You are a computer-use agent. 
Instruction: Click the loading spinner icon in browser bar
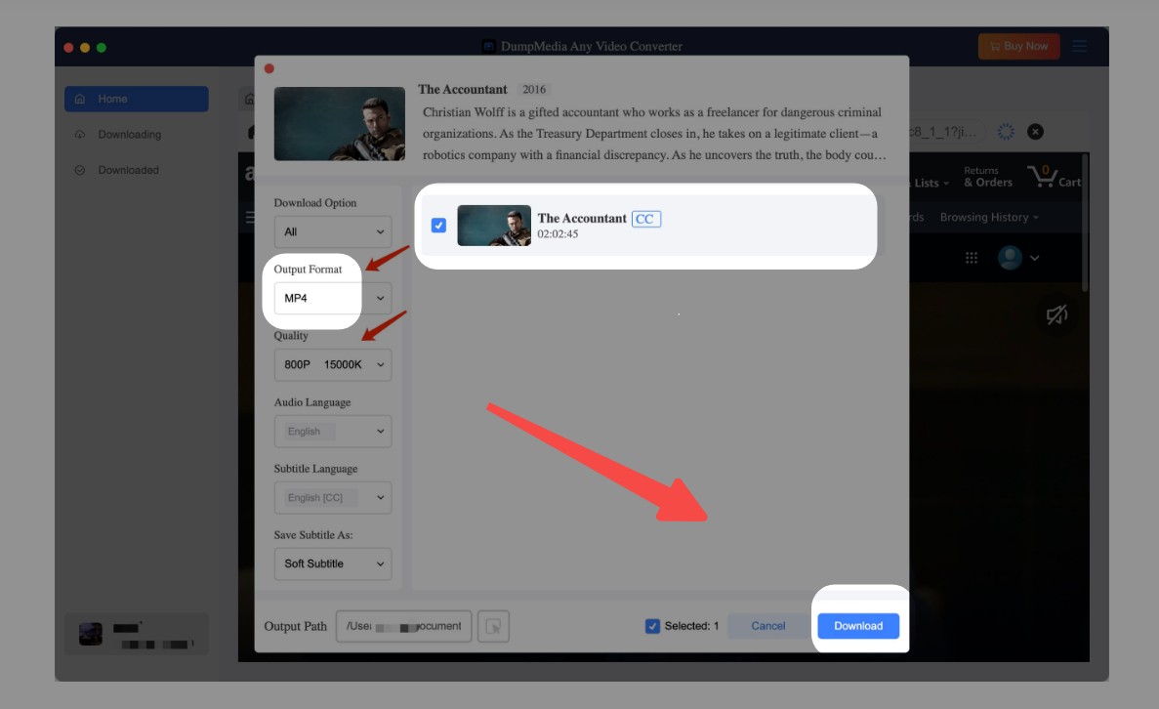pyautogui.click(x=1006, y=132)
